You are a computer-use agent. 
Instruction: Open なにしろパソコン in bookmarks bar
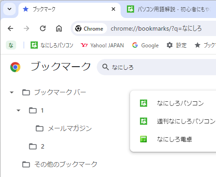click(x=52, y=45)
